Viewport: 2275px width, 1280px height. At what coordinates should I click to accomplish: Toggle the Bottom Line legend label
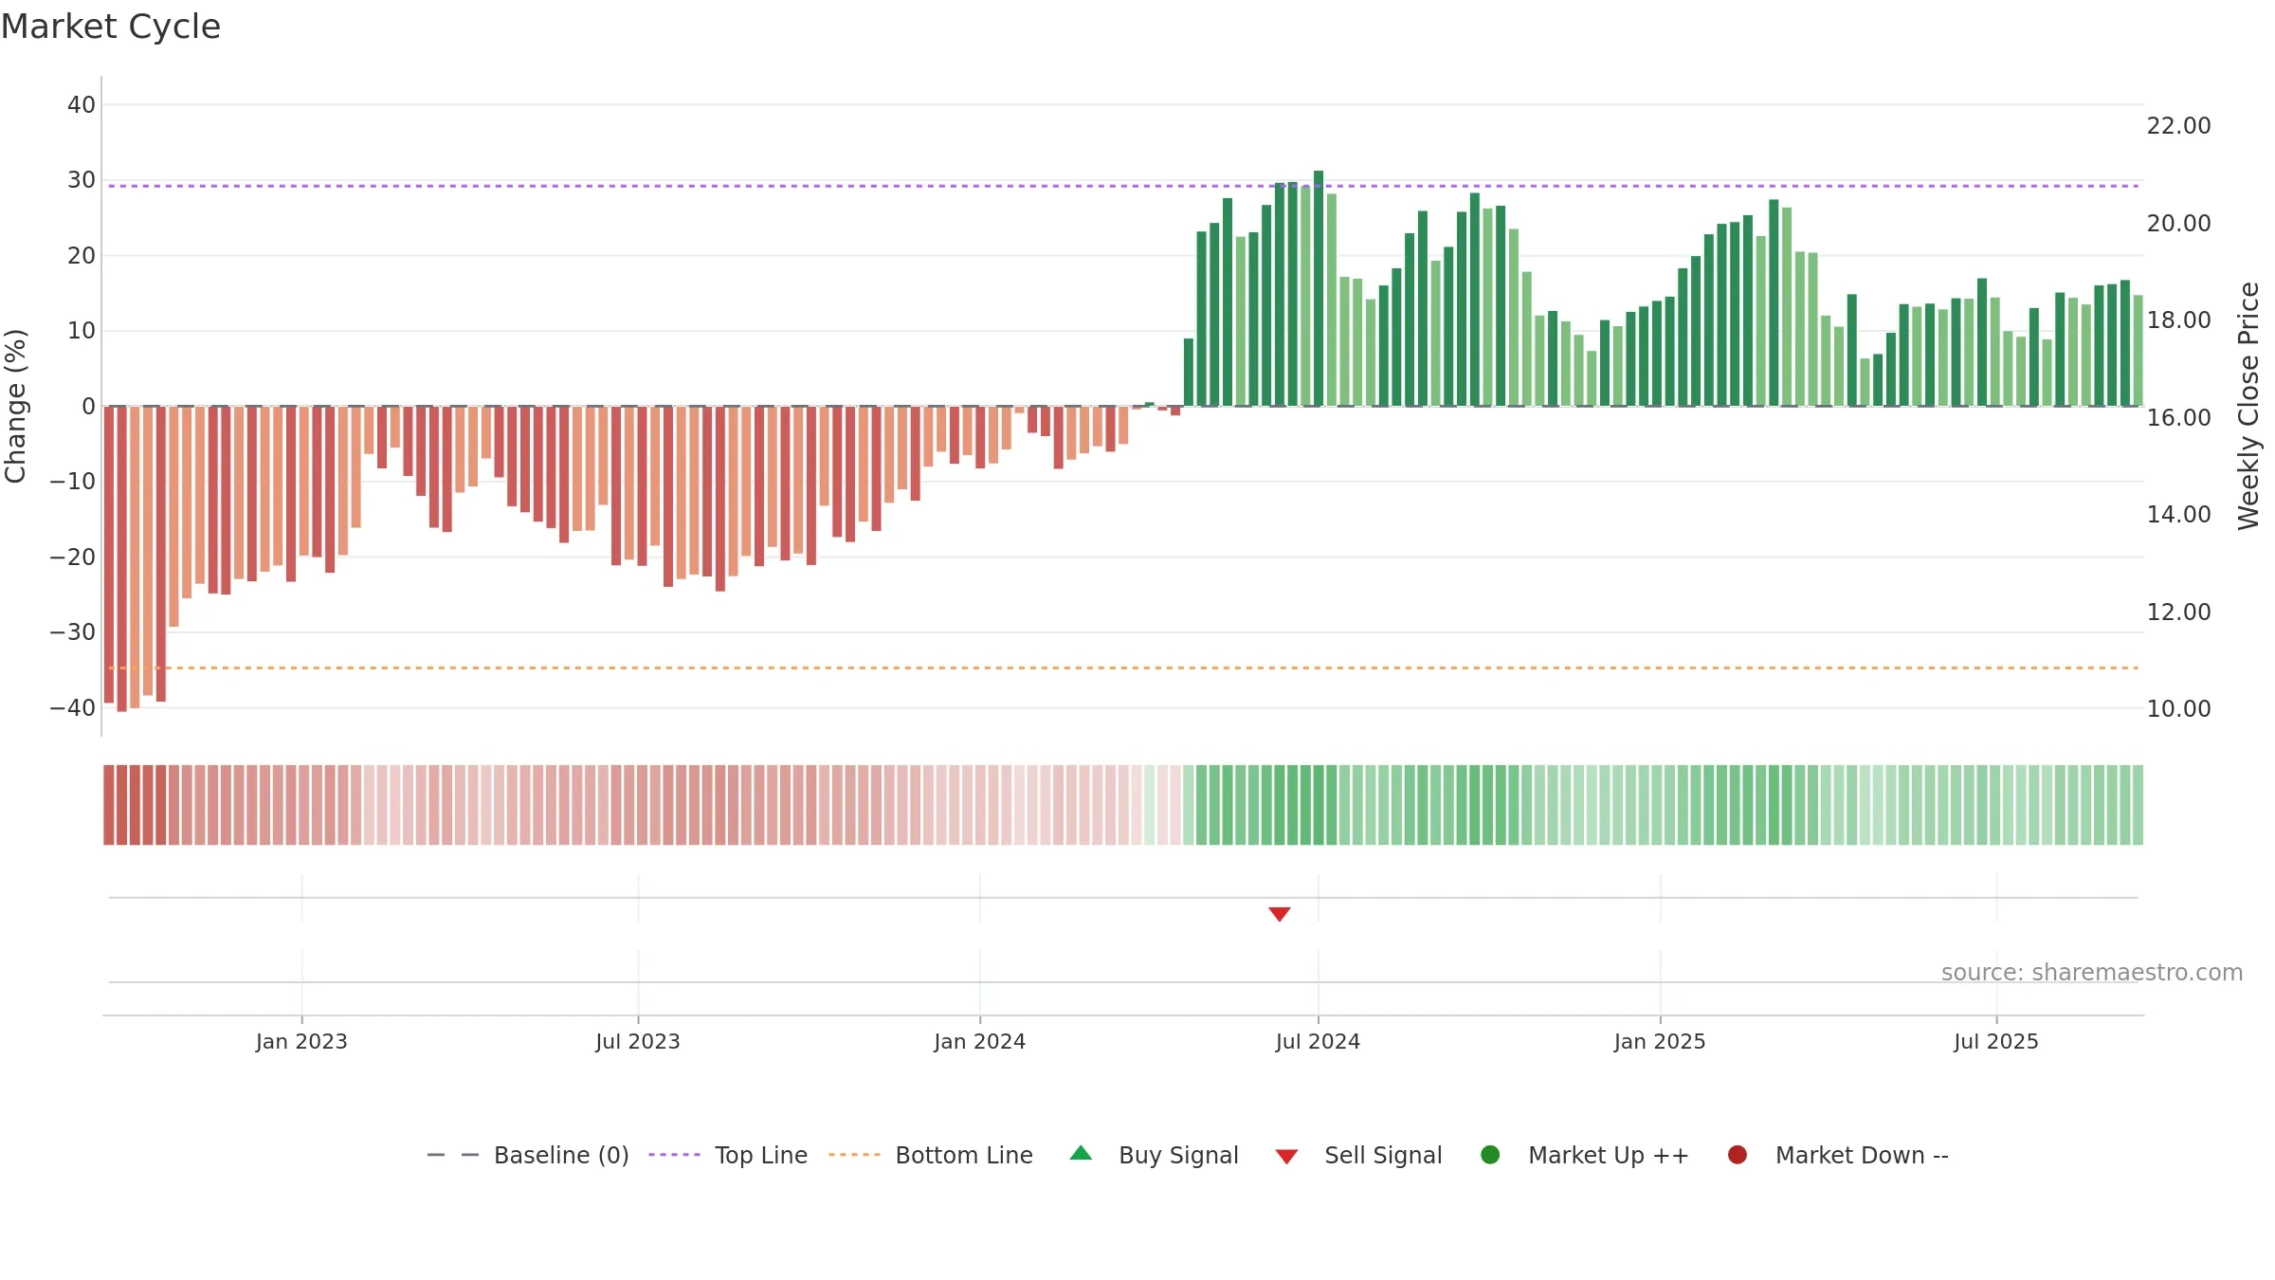pyautogui.click(x=964, y=1155)
